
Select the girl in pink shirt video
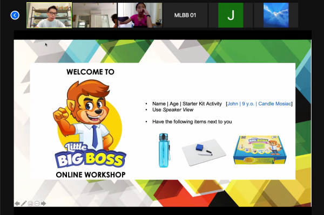pyautogui.click(x=140, y=15)
